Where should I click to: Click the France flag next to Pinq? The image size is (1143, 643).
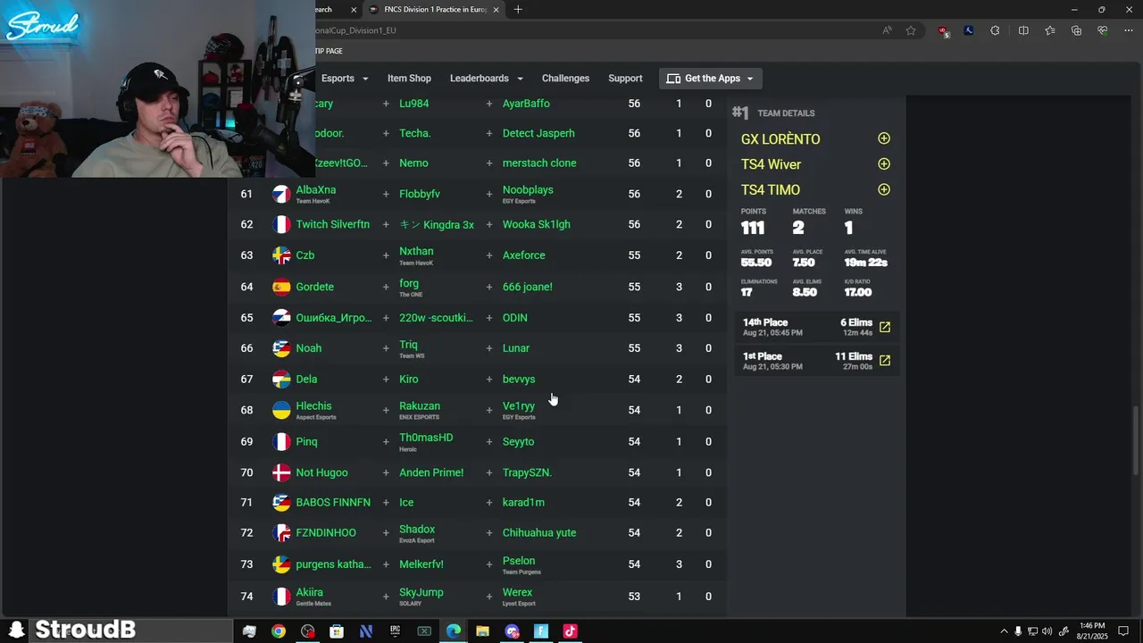281,441
